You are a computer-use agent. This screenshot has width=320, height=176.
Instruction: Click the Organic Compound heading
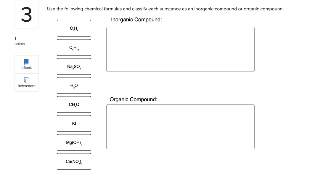(x=133, y=99)
